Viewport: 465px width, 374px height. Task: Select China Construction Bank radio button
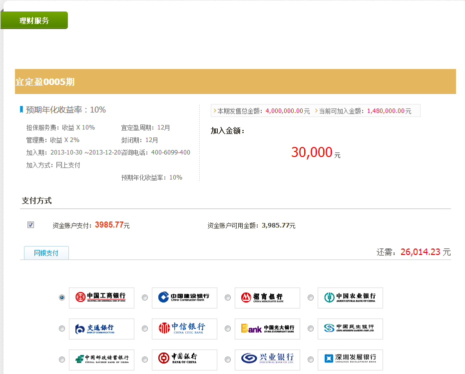tap(145, 297)
